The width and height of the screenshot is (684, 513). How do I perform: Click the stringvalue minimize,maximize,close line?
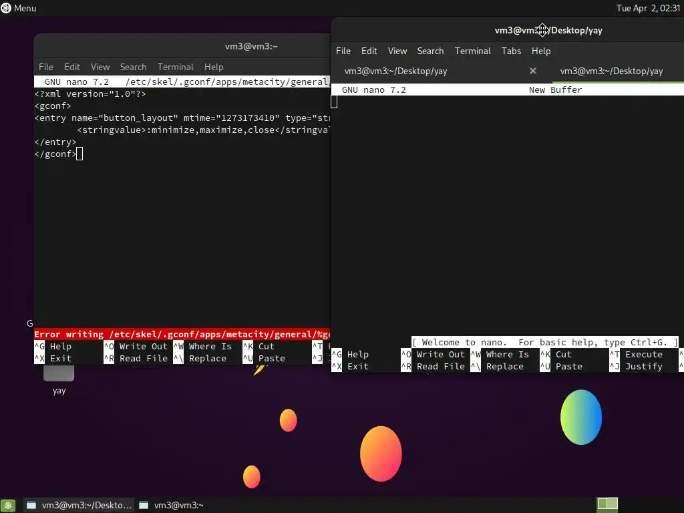pos(203,130)
